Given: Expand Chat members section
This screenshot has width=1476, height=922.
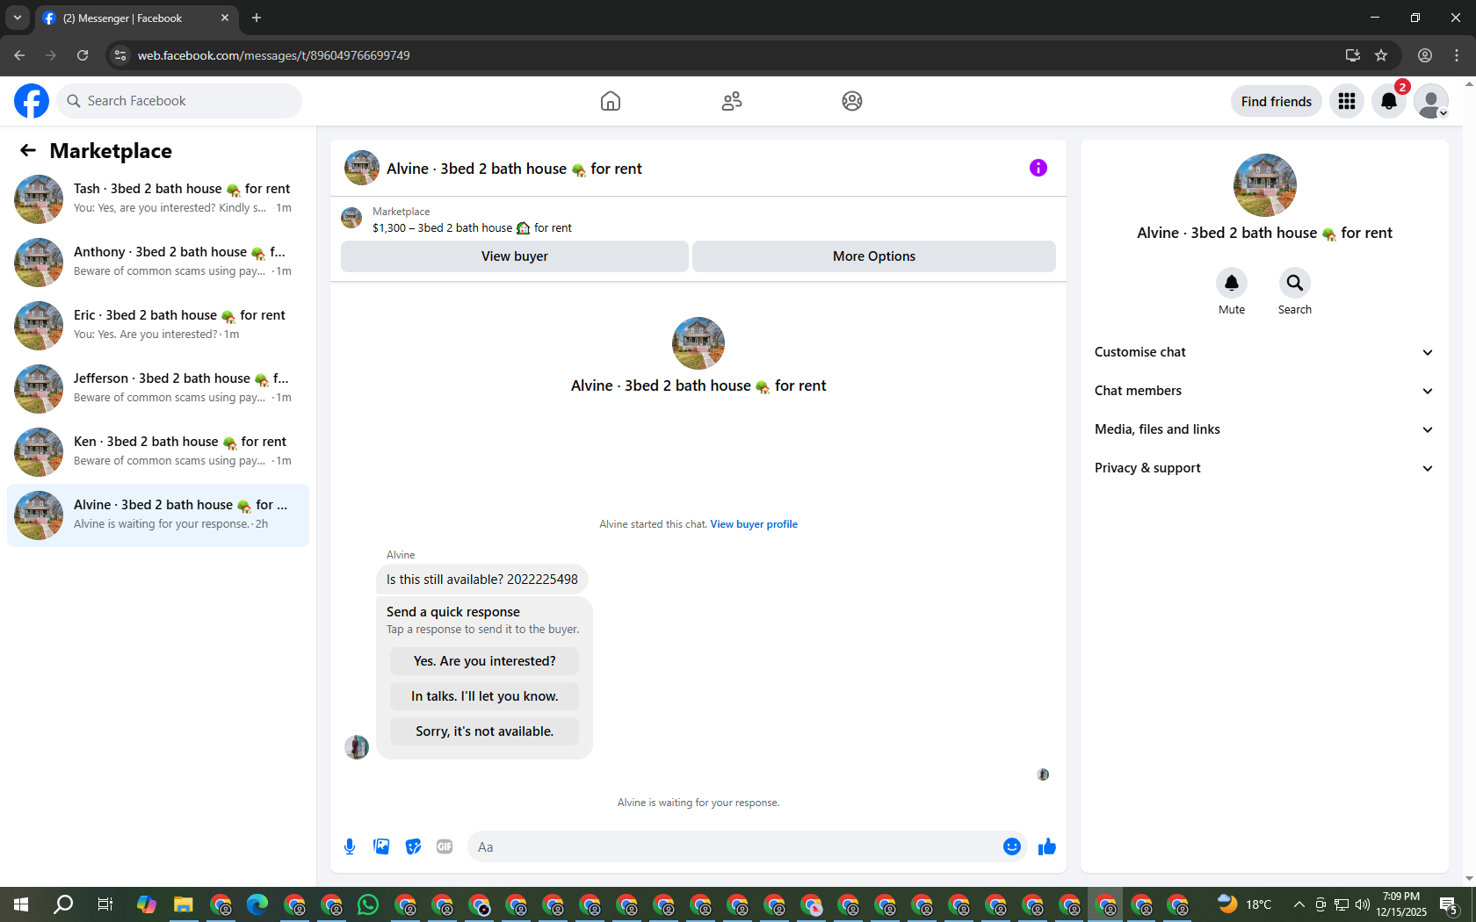Looking at the screenshot, I should pos(1264,391).
